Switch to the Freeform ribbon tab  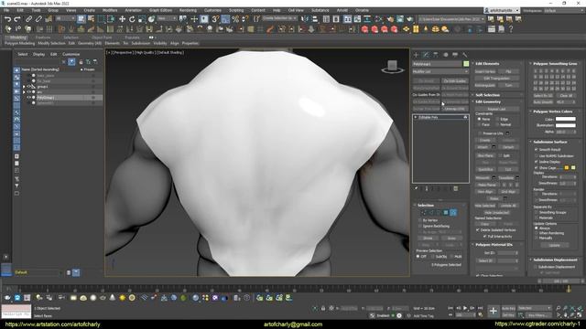pyautogui.click(x=43, y=37)
